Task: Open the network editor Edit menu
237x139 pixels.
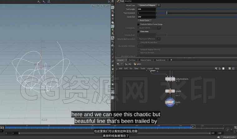Action: (126, 68)
